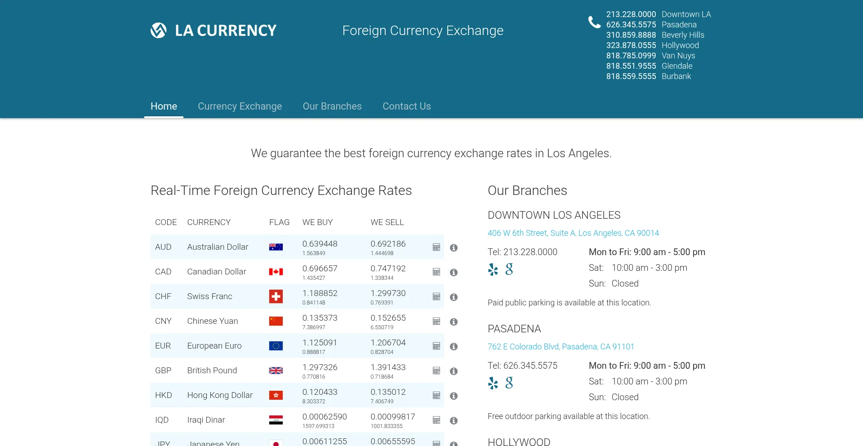Open Pasadena address on 762 E Colorado Blvd
This screenshot has height=446, width=863.
[x=561, y=347]
